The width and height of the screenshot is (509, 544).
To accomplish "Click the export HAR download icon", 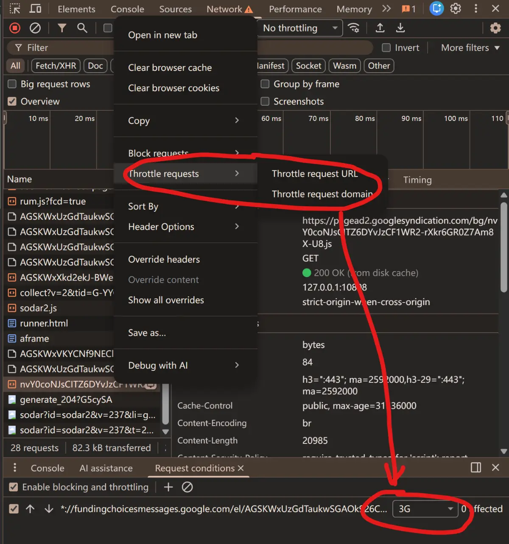I will click(x=400, y=28).
